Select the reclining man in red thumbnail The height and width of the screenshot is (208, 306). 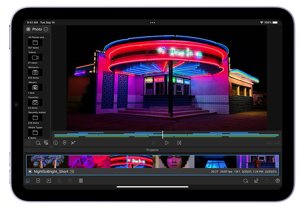89,161
